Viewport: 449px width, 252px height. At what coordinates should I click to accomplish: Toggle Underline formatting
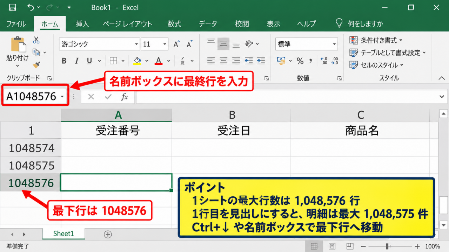click(89, 61)
